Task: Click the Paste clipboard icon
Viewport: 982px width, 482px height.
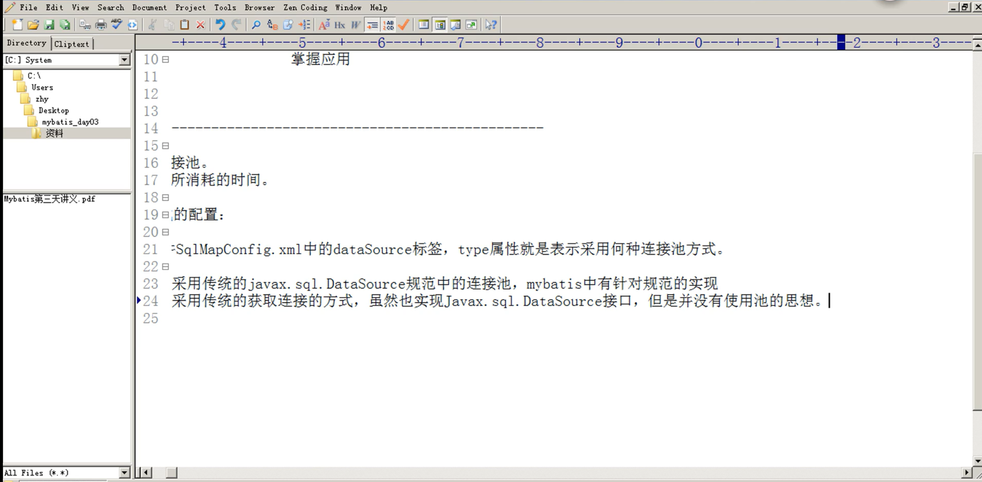Action: (x=185, y=25)
